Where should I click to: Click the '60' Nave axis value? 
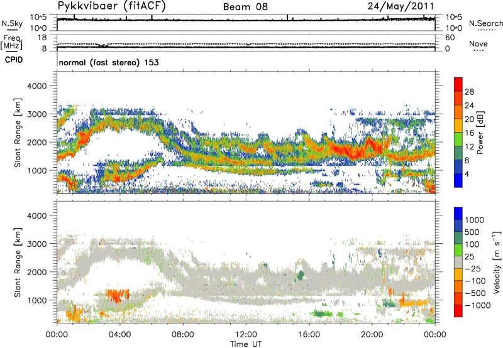(x=450, y=38)
